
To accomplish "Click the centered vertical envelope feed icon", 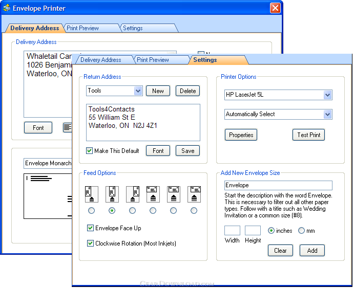I will click(112, 195).
